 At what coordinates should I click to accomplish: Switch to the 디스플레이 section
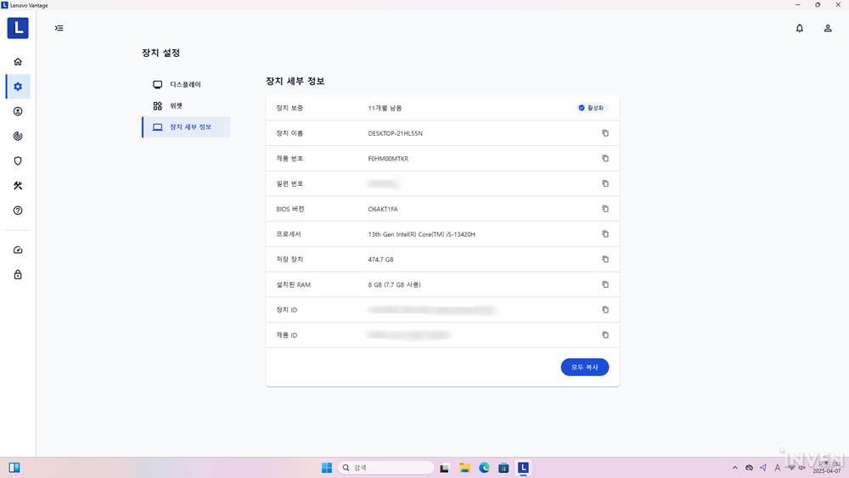186,84
